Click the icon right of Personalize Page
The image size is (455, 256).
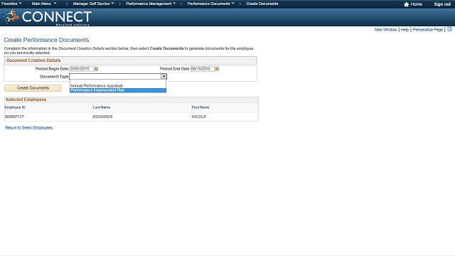449,29
